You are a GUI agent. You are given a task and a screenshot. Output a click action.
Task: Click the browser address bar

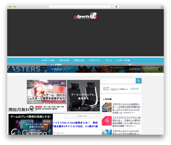81,7
